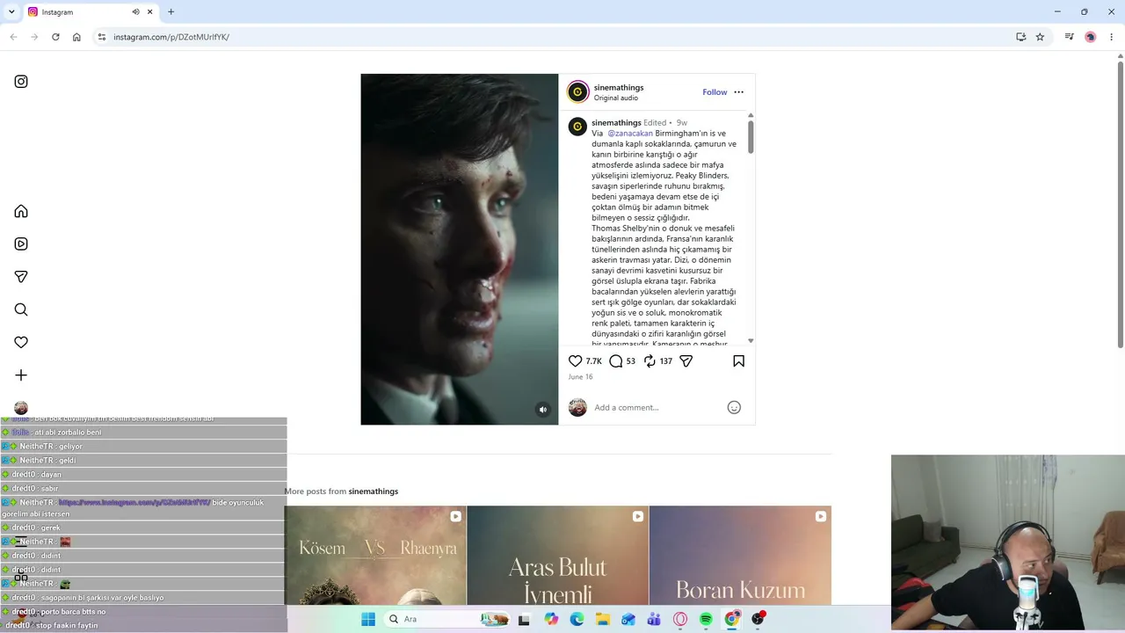The width and height of the screenshot is (1125, 633).
Task: Open Chrome three-dot menu
Action: pyautogui.click(x=1112, y=37)
